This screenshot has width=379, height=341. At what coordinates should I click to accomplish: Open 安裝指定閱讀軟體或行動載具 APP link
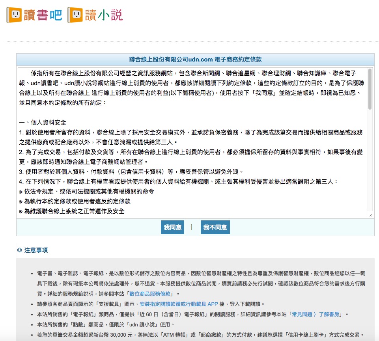179,304
